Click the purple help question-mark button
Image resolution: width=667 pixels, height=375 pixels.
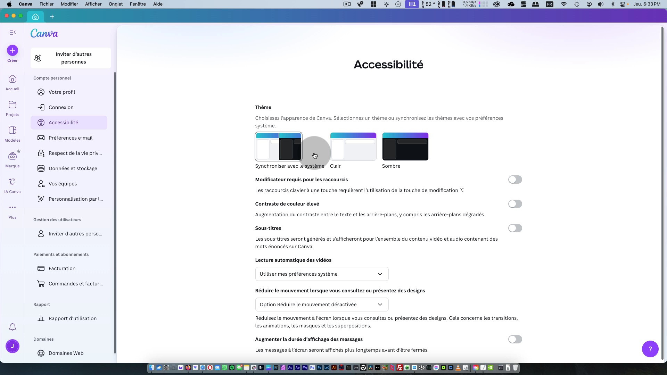coord(650,349)
